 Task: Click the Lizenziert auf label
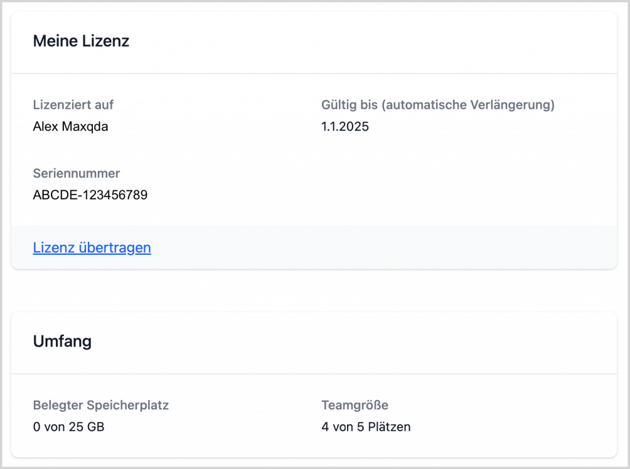click(x=73, y=105)
